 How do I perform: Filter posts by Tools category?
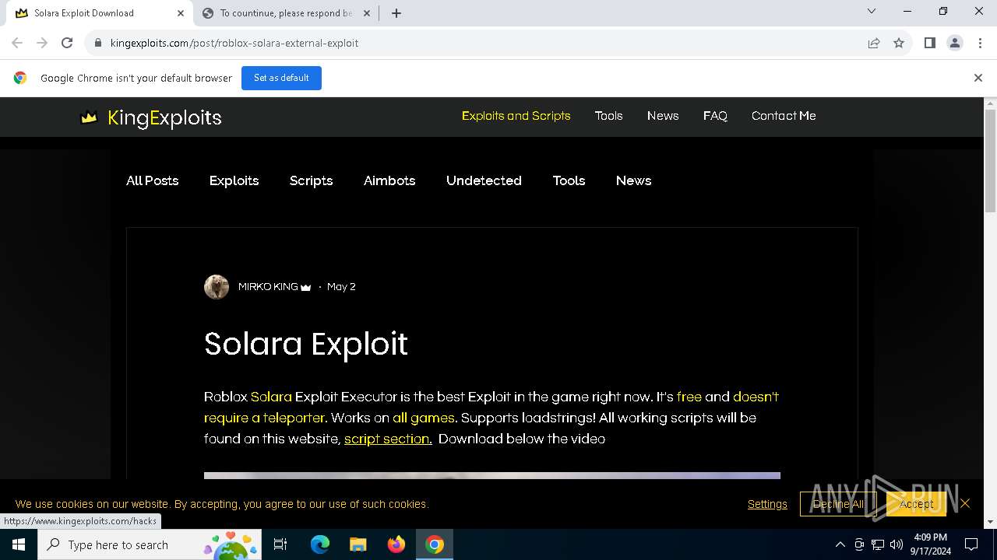(569, 180)
